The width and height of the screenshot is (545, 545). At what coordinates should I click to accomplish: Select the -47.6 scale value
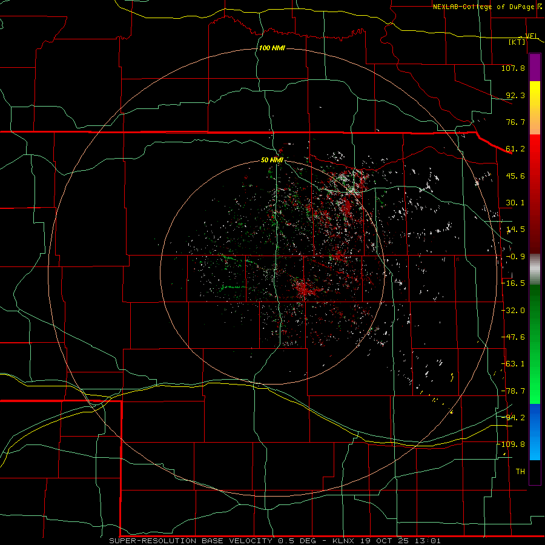[x=513, y=337]
